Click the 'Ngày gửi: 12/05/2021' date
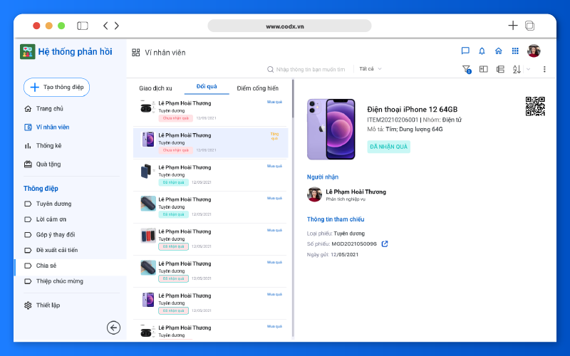The height and width of the screenshot is (356, 570). click(x=333, y=255)
